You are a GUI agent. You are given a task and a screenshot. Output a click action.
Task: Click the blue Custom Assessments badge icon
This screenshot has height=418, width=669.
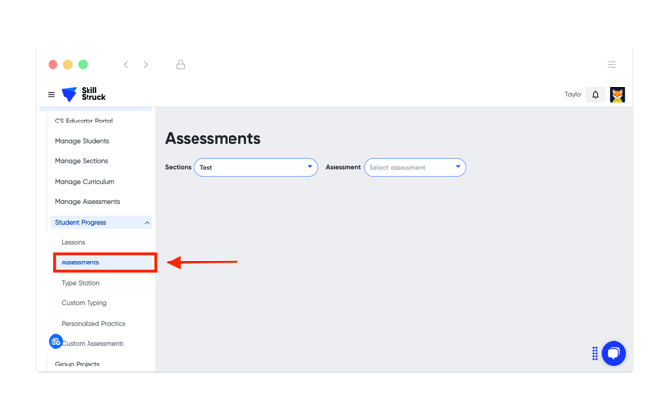55,341
